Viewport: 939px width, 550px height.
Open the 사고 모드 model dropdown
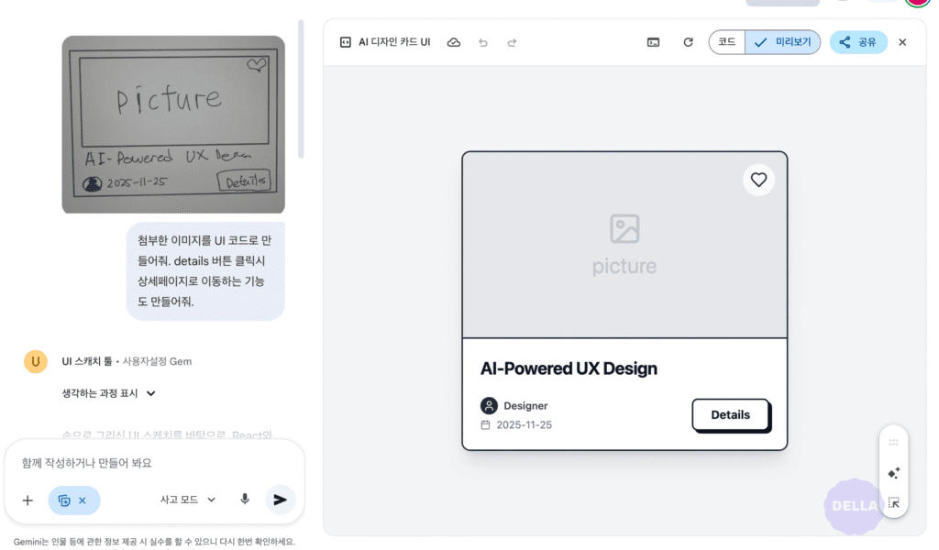point(188,500)
